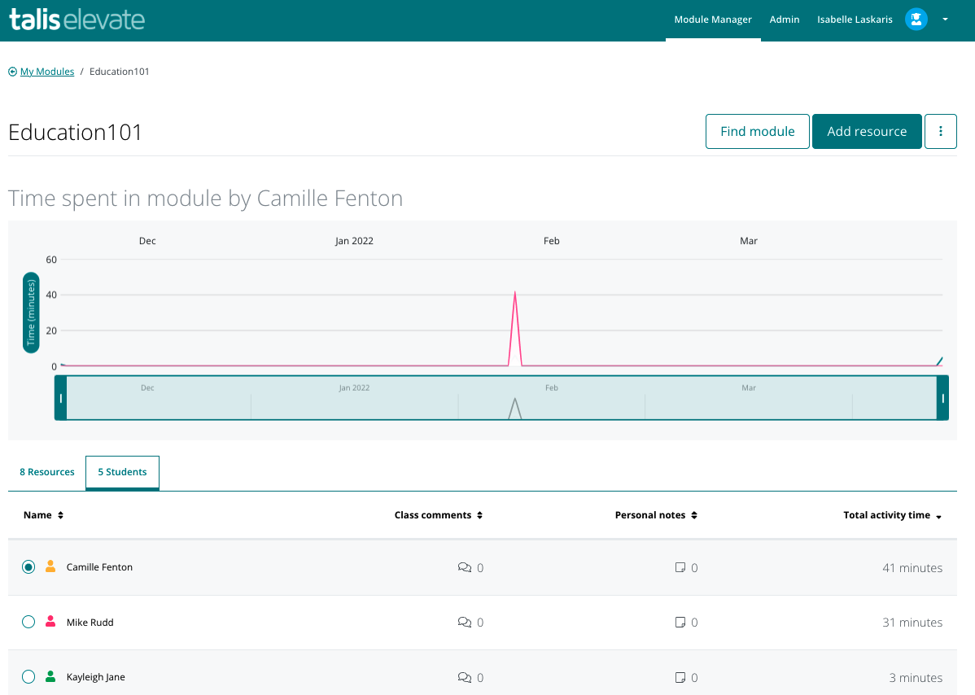Click the Education101 page heading
Image resolution: width=975 pixels, height=695 pixels.
[x=75, y=133]
